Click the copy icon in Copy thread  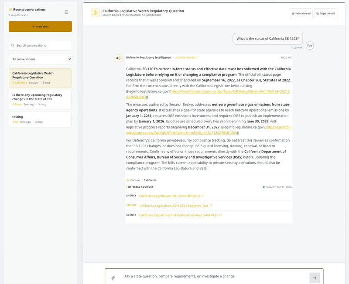tap(318, 14)
